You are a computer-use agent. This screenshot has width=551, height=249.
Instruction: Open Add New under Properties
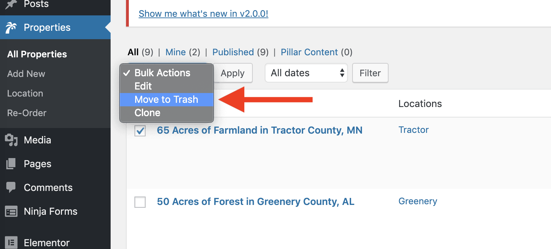[26, 74]
